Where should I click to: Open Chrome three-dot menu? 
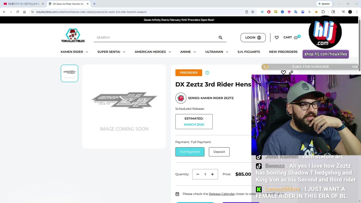pos(357,12)
